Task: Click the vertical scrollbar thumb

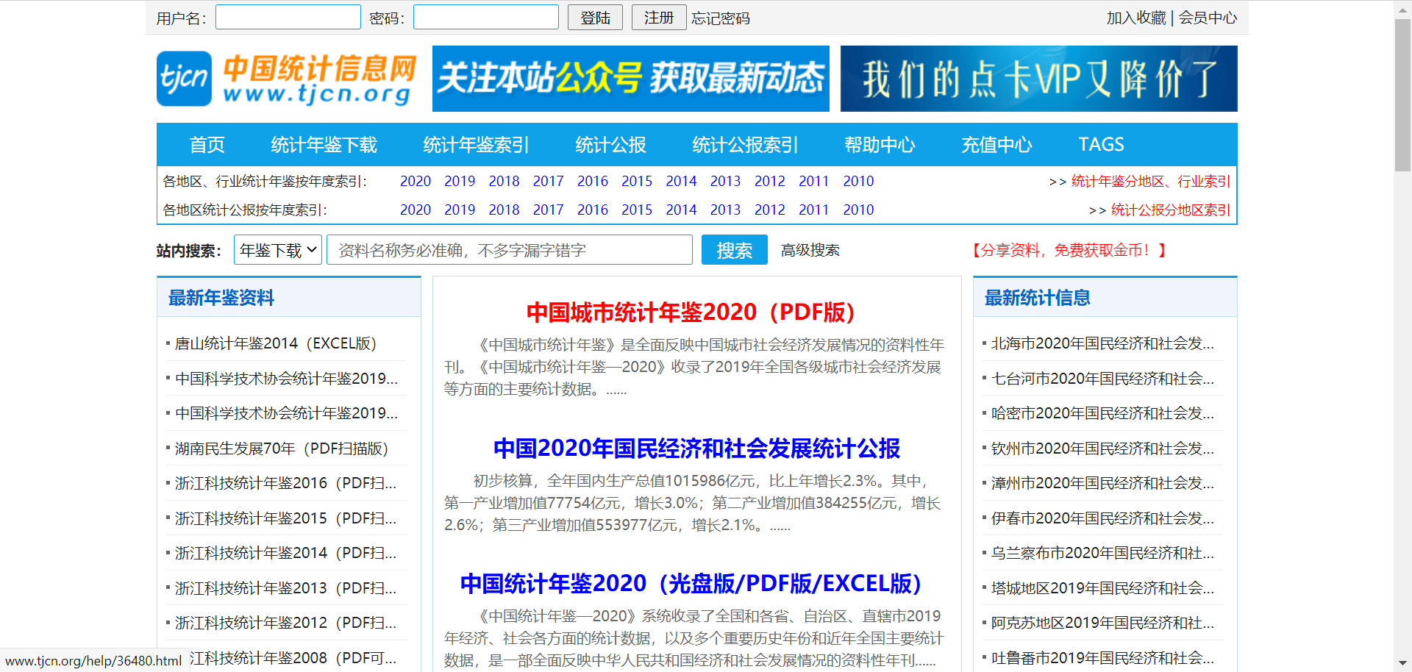Action: 1402,96
